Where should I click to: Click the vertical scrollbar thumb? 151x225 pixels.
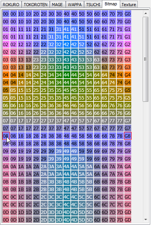[x=146, y=59]
